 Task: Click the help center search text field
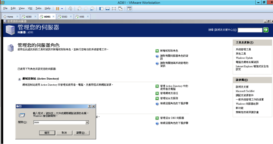click(x=250, y=30)
